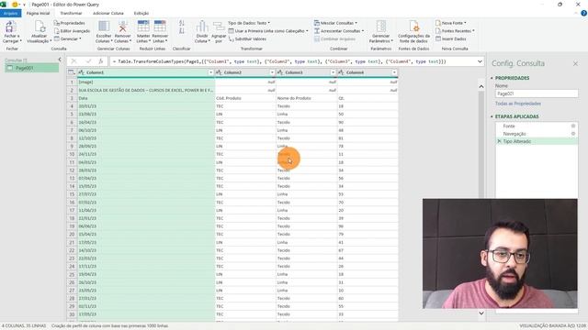The width and height of the screenshot is (588, 330).
Task: Click the Atualizar Visualização icon
Action: 40,27
